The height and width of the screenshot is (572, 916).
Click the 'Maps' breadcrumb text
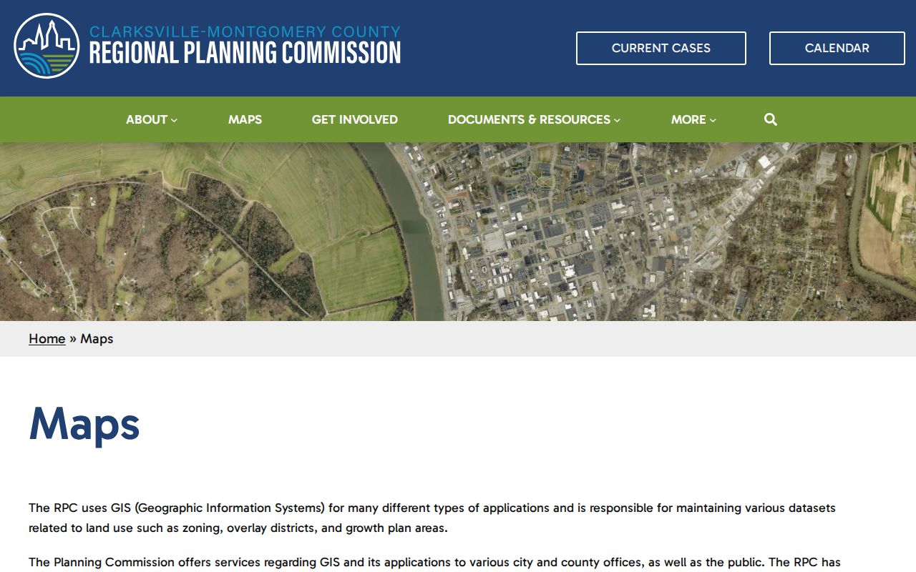pos(97,339)
